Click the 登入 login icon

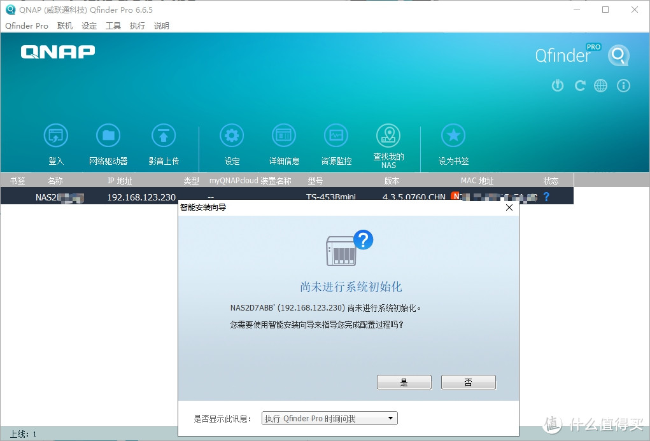click(56, 136)
